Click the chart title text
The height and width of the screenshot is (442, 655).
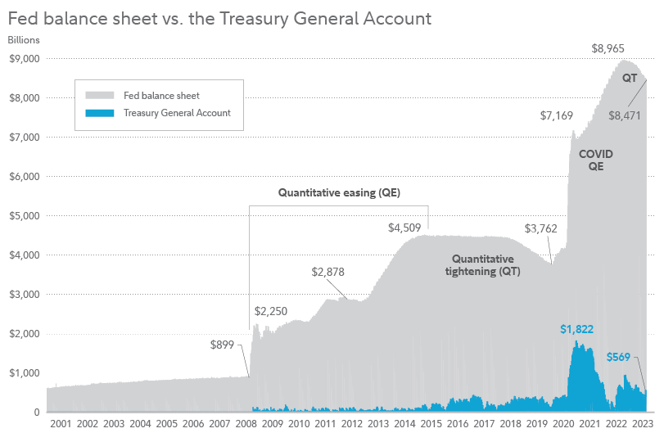219,17
